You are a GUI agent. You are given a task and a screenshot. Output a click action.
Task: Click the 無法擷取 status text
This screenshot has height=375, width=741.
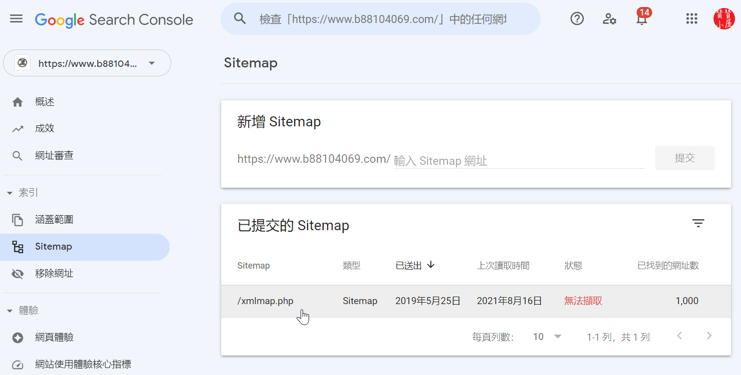[x=583, y=301]
